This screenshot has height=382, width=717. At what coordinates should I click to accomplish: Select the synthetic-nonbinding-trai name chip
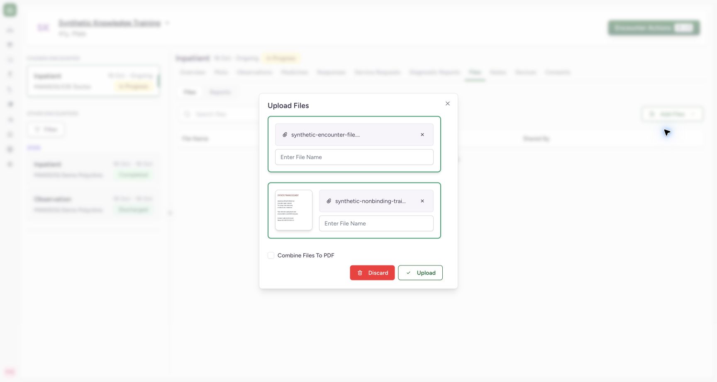click(x=376, y=201)
